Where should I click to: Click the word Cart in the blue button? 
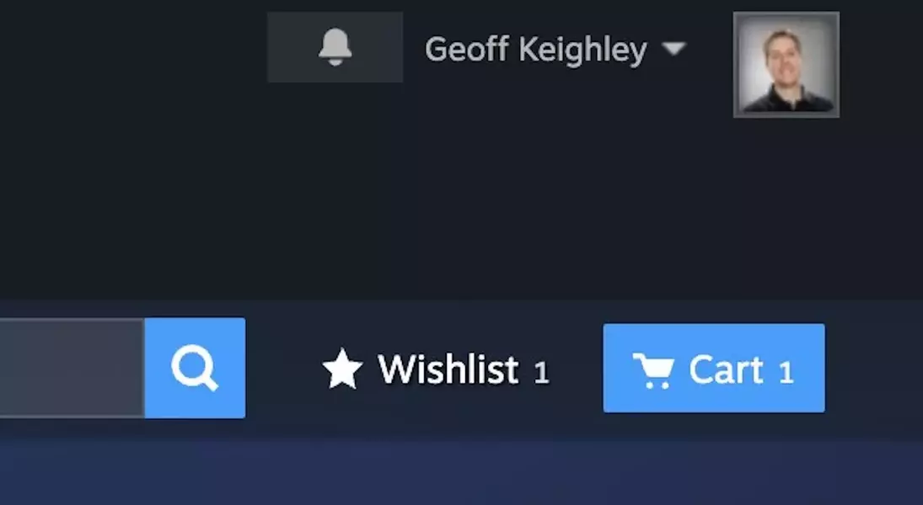(x=727, y=369)
